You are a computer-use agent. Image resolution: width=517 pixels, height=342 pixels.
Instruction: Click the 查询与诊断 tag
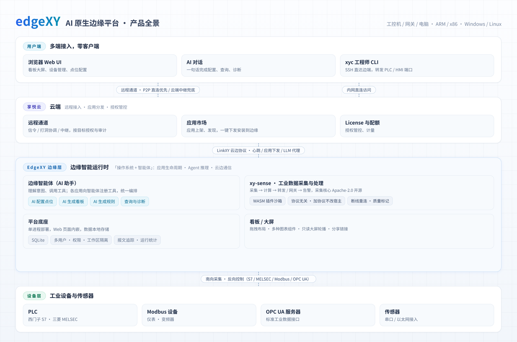(135, 201)
